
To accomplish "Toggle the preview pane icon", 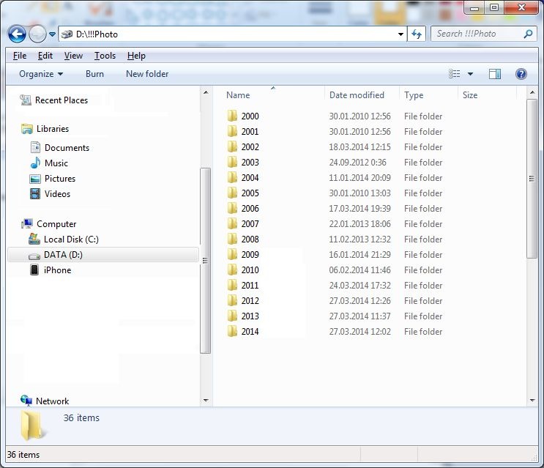I will click(495, 74).
